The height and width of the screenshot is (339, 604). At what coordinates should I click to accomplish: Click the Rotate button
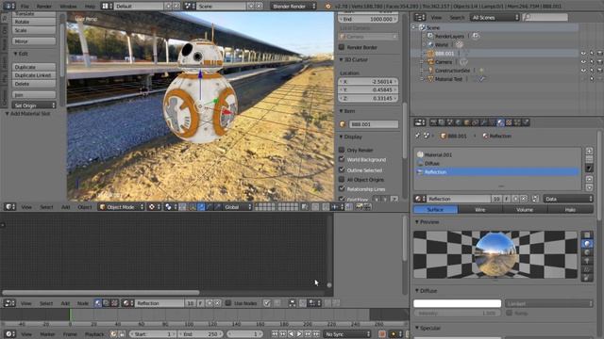coord(34,22)
